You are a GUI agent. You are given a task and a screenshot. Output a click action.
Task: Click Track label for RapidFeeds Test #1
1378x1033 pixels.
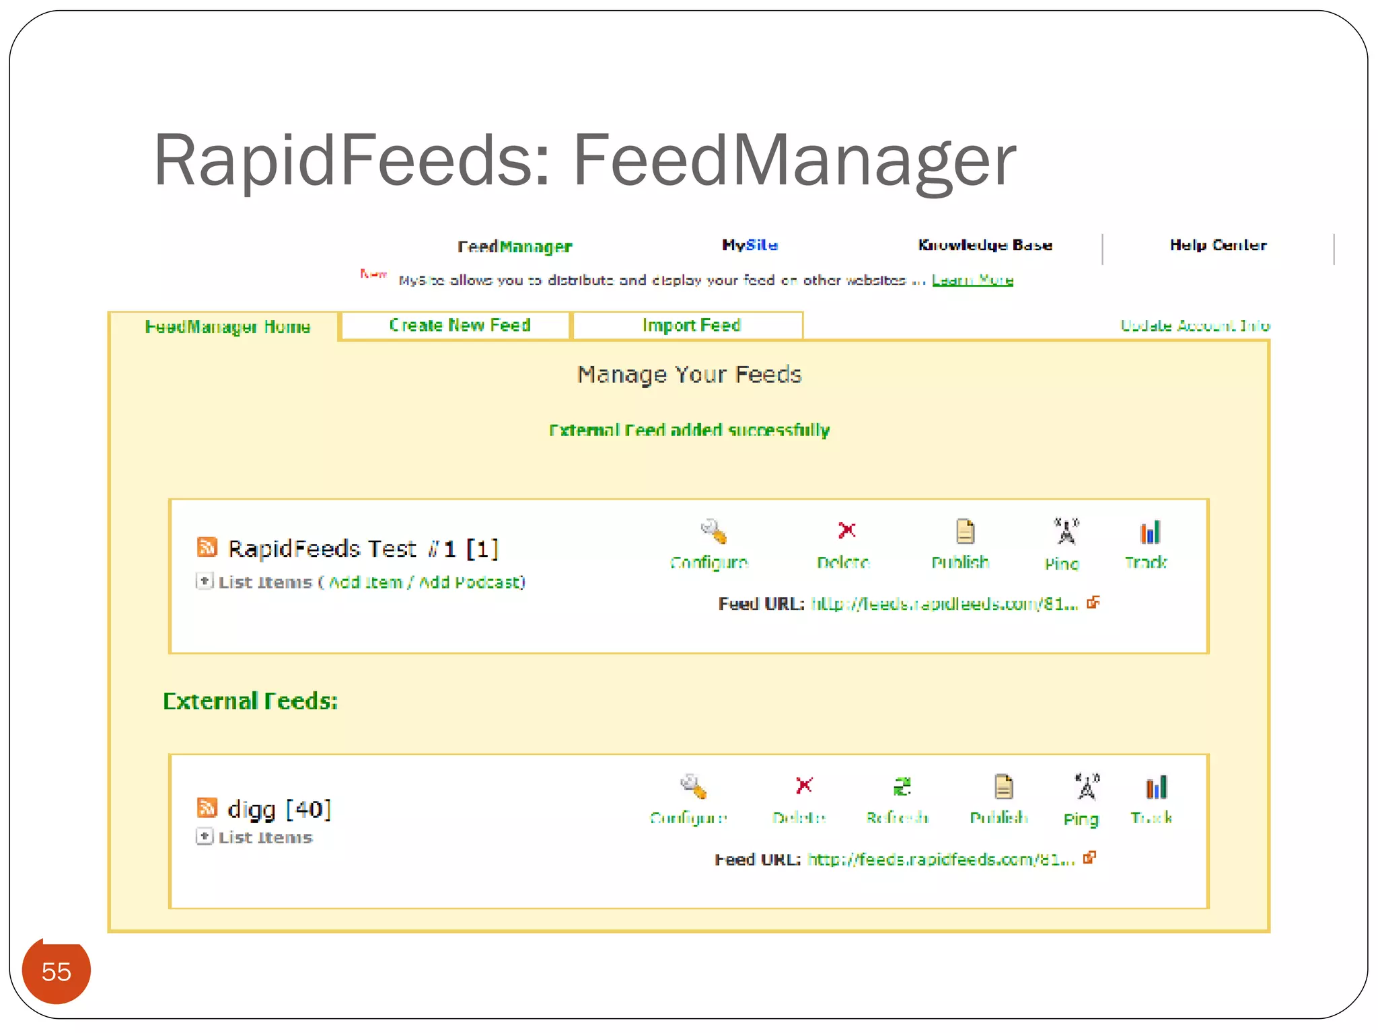pos(1146,562)
